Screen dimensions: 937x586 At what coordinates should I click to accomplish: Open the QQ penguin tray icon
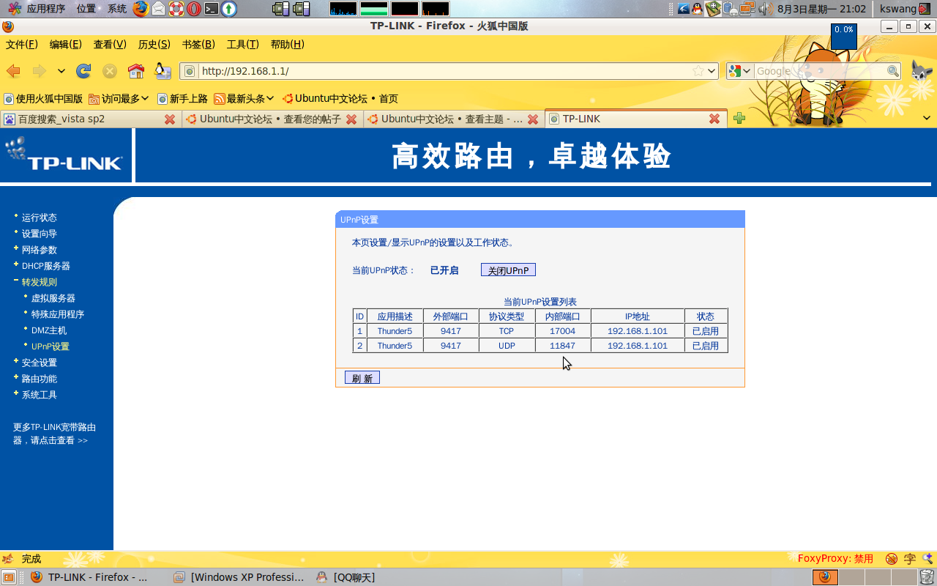coord(697,9)
